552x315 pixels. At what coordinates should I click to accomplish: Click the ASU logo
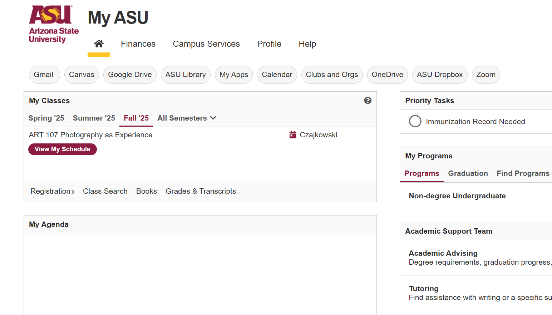pyautogui.click(x=54, y=24)
